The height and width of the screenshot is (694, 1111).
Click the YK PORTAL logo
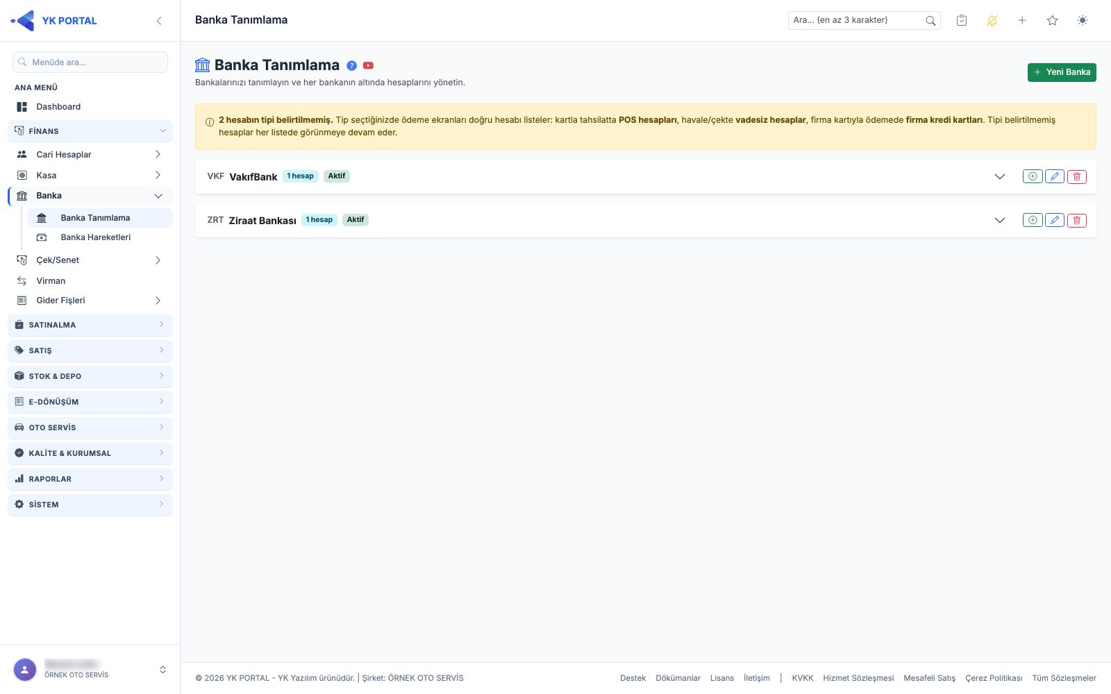[x=54, y=21]
